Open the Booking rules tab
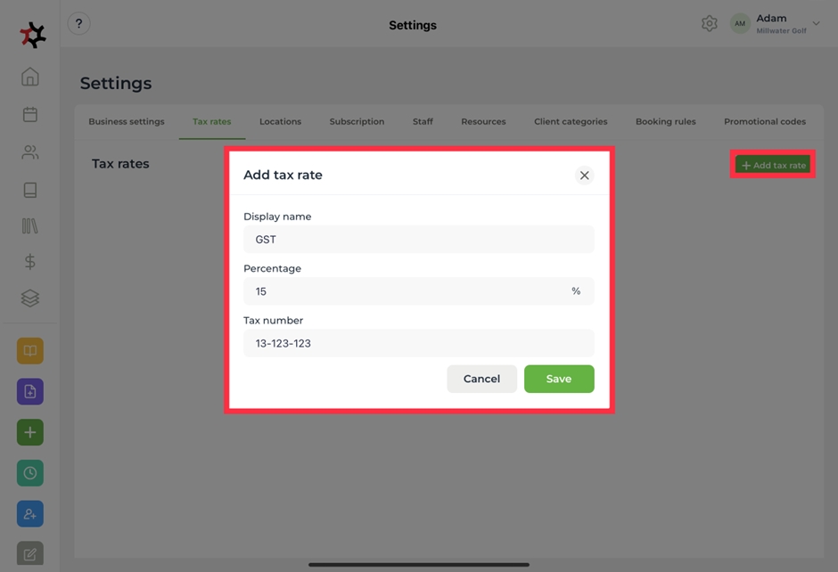Screen dimensions: 838x572 665,121
